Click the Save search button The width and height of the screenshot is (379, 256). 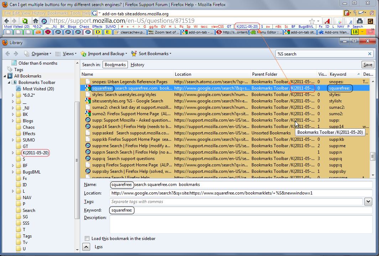(x=368, y=65)
